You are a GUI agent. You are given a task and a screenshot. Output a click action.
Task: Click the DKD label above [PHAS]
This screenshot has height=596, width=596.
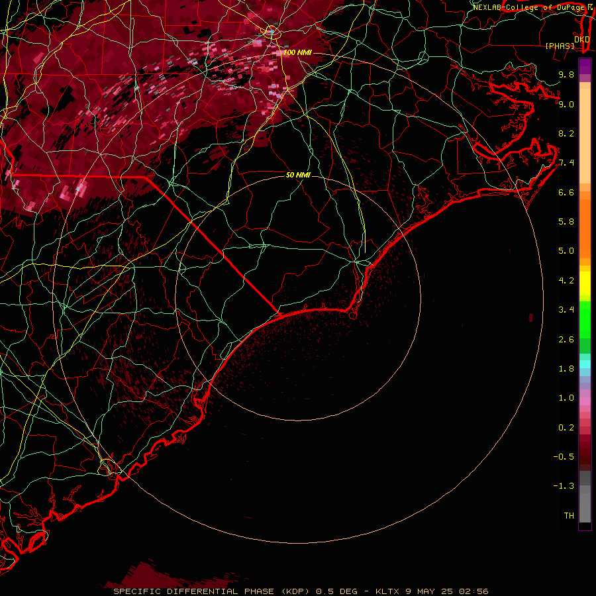581,40
